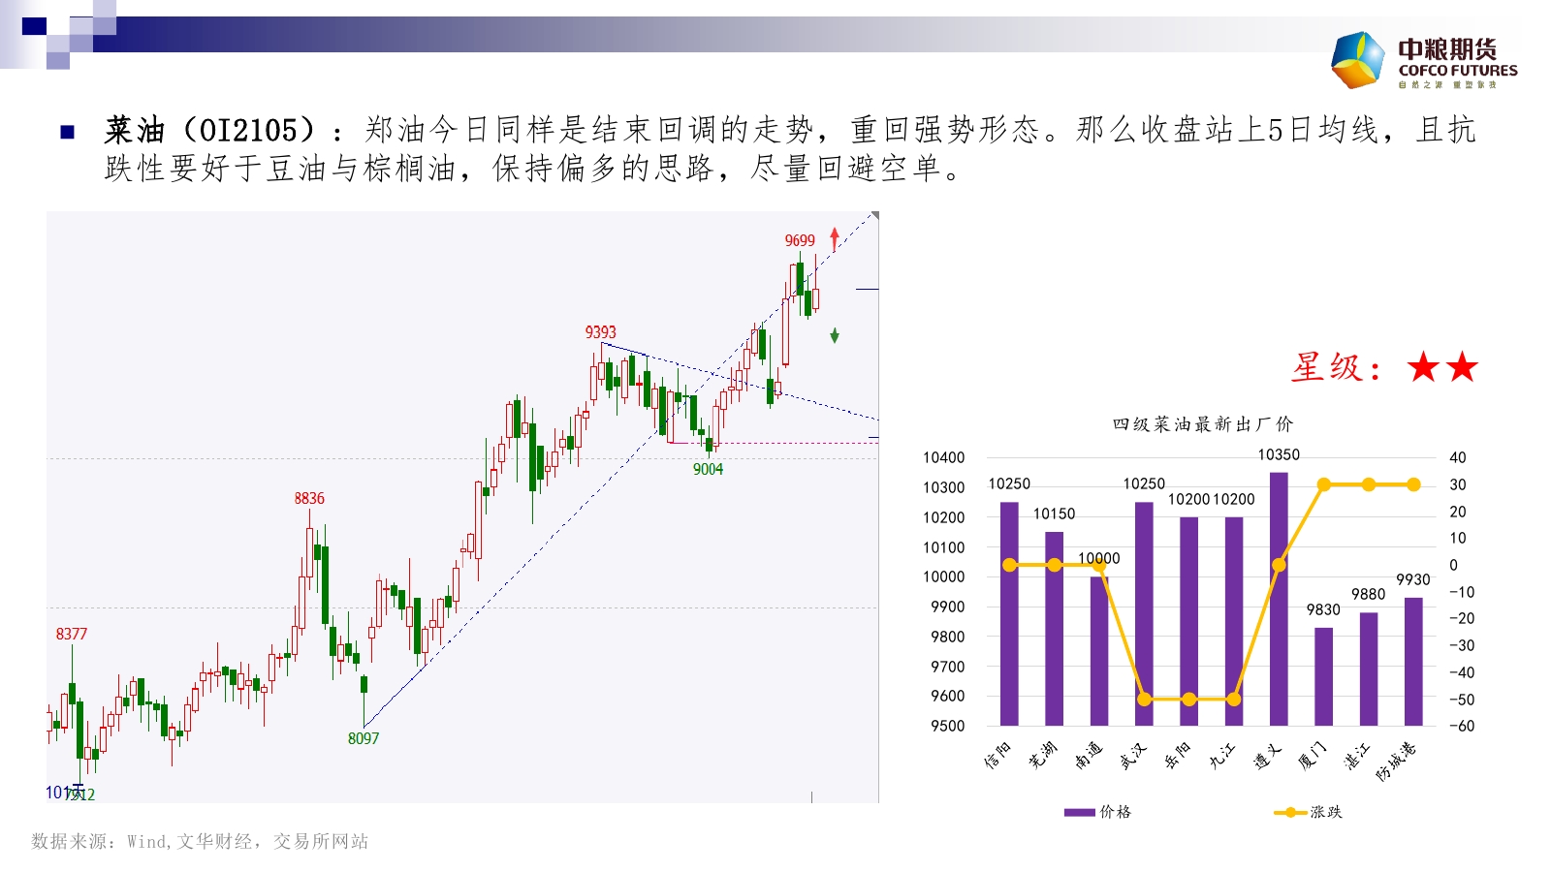Click the yellow 涨跌 legend marker

[x=1290, y=812]
